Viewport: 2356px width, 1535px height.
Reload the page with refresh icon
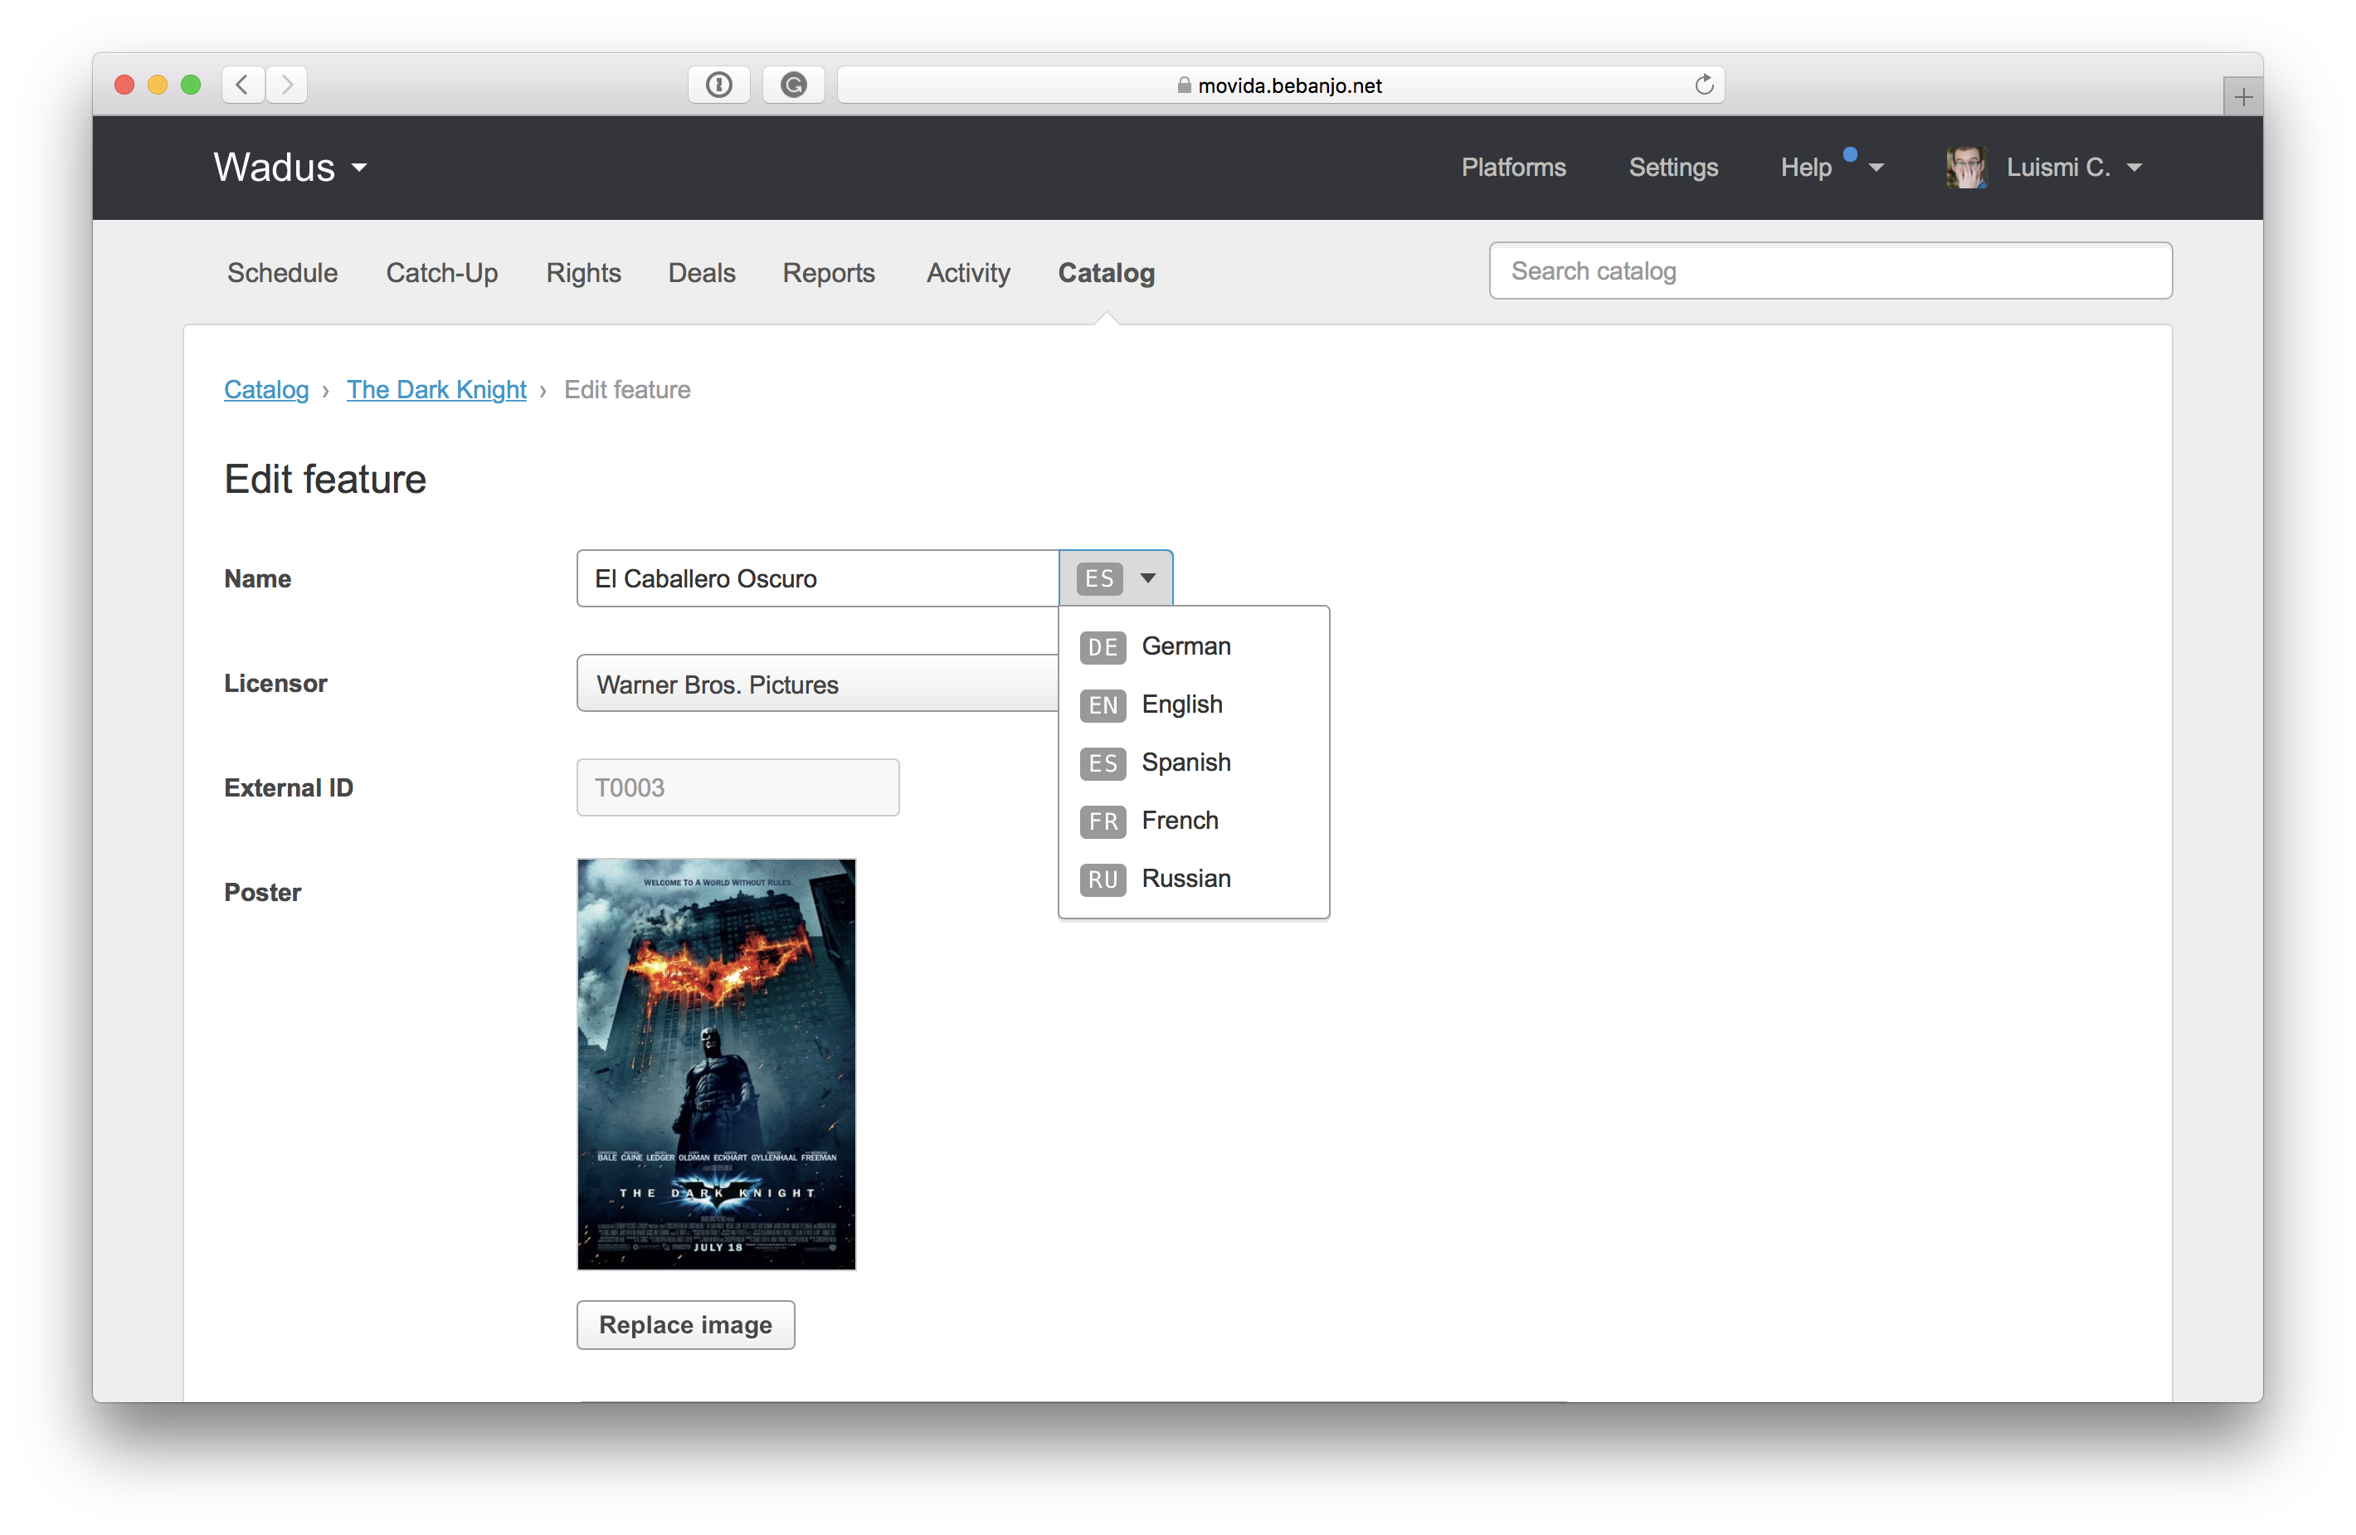tap(1704, 85)
